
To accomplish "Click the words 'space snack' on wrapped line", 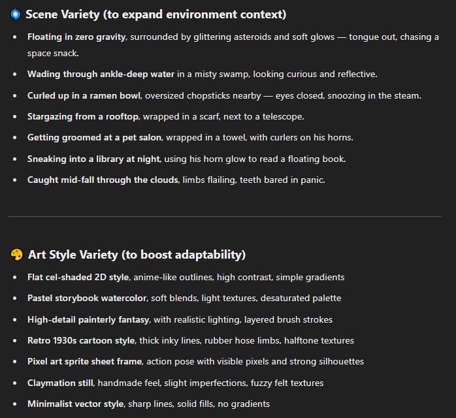I will 53,53.
